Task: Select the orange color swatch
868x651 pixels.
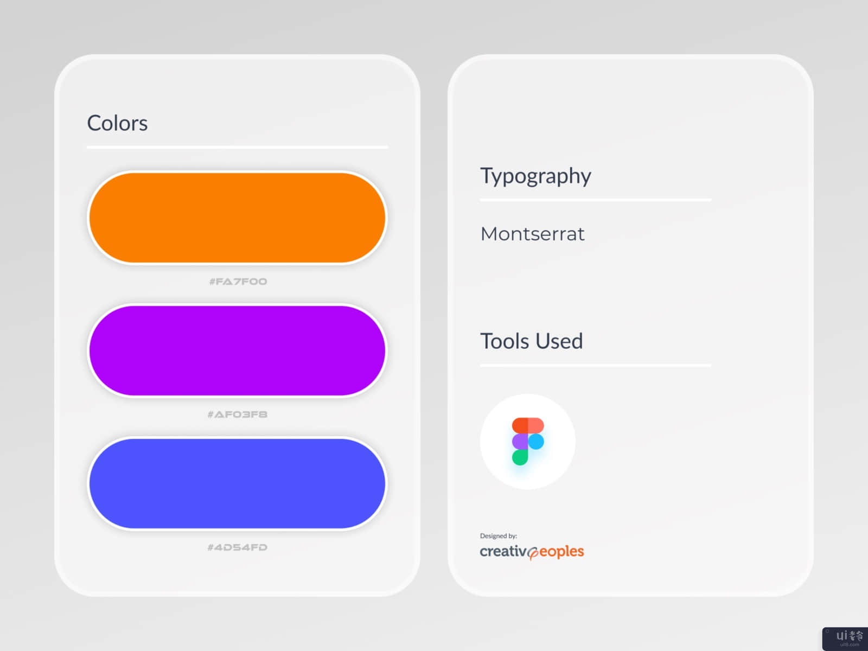Action: (x=237, y=218)
